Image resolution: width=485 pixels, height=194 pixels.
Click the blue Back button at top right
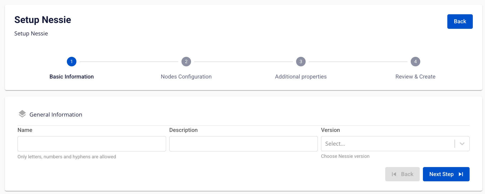(460, 21)
